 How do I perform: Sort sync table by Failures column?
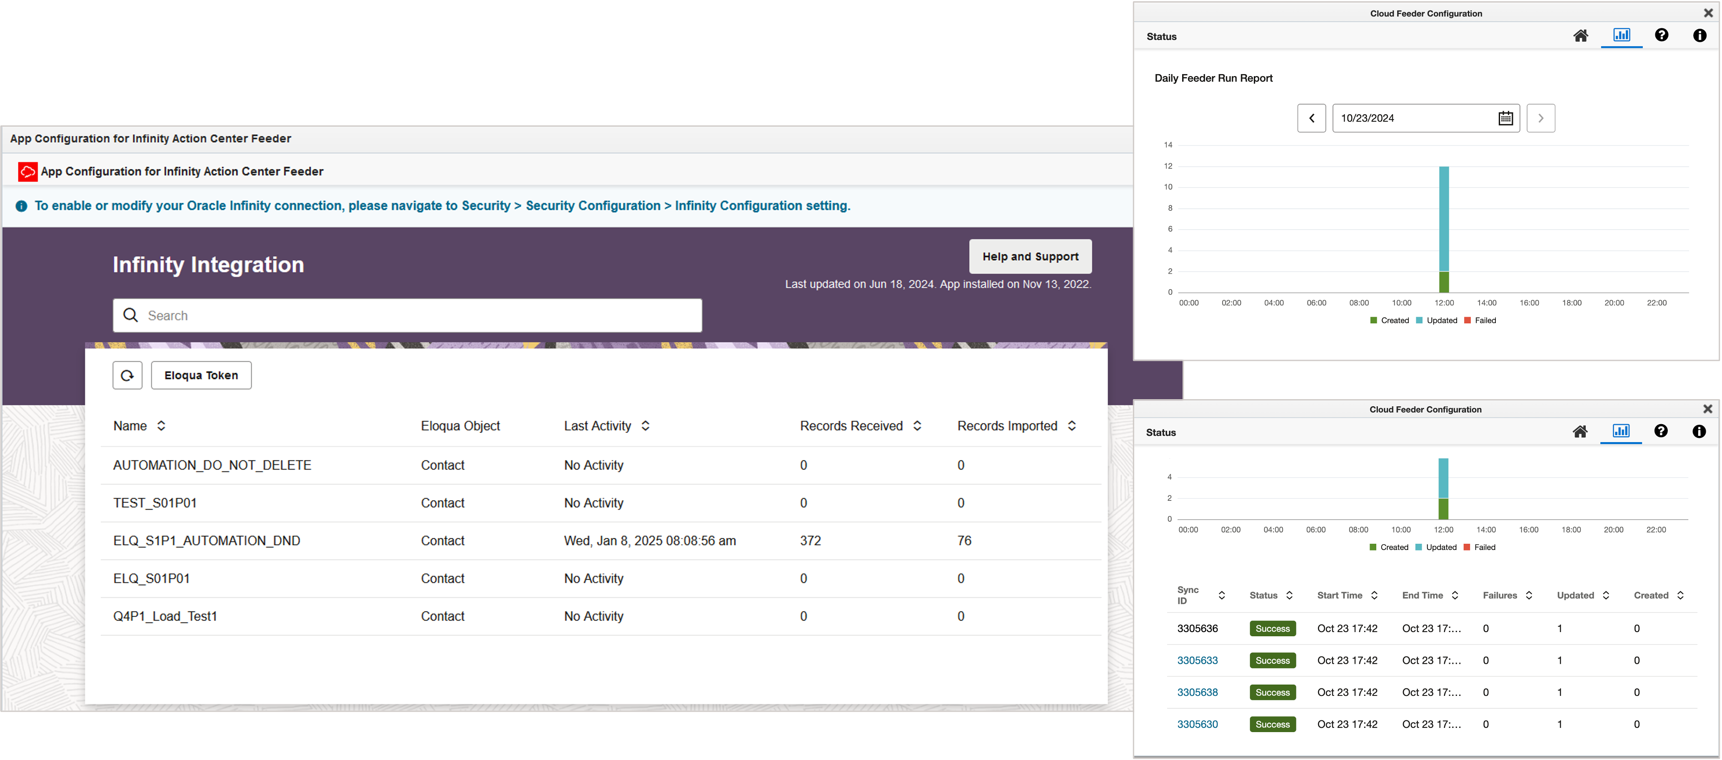(x=1529, y=595)
